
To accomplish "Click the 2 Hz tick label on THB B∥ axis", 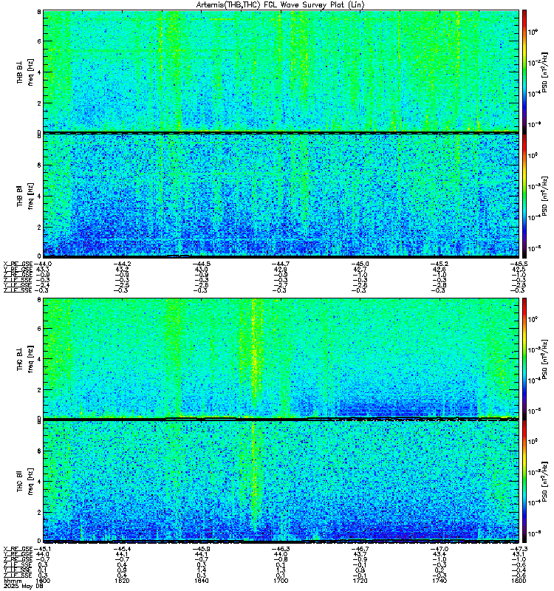I will click(39, 228).
